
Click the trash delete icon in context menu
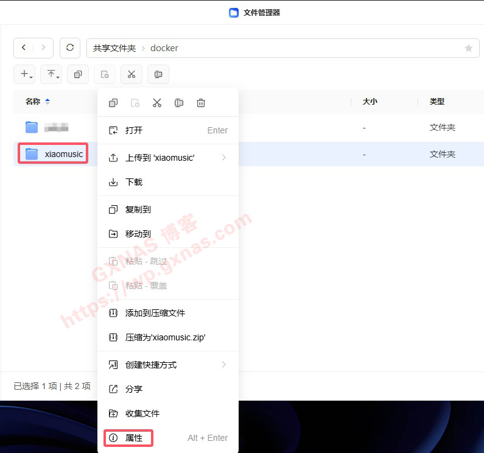coord(201,103)
